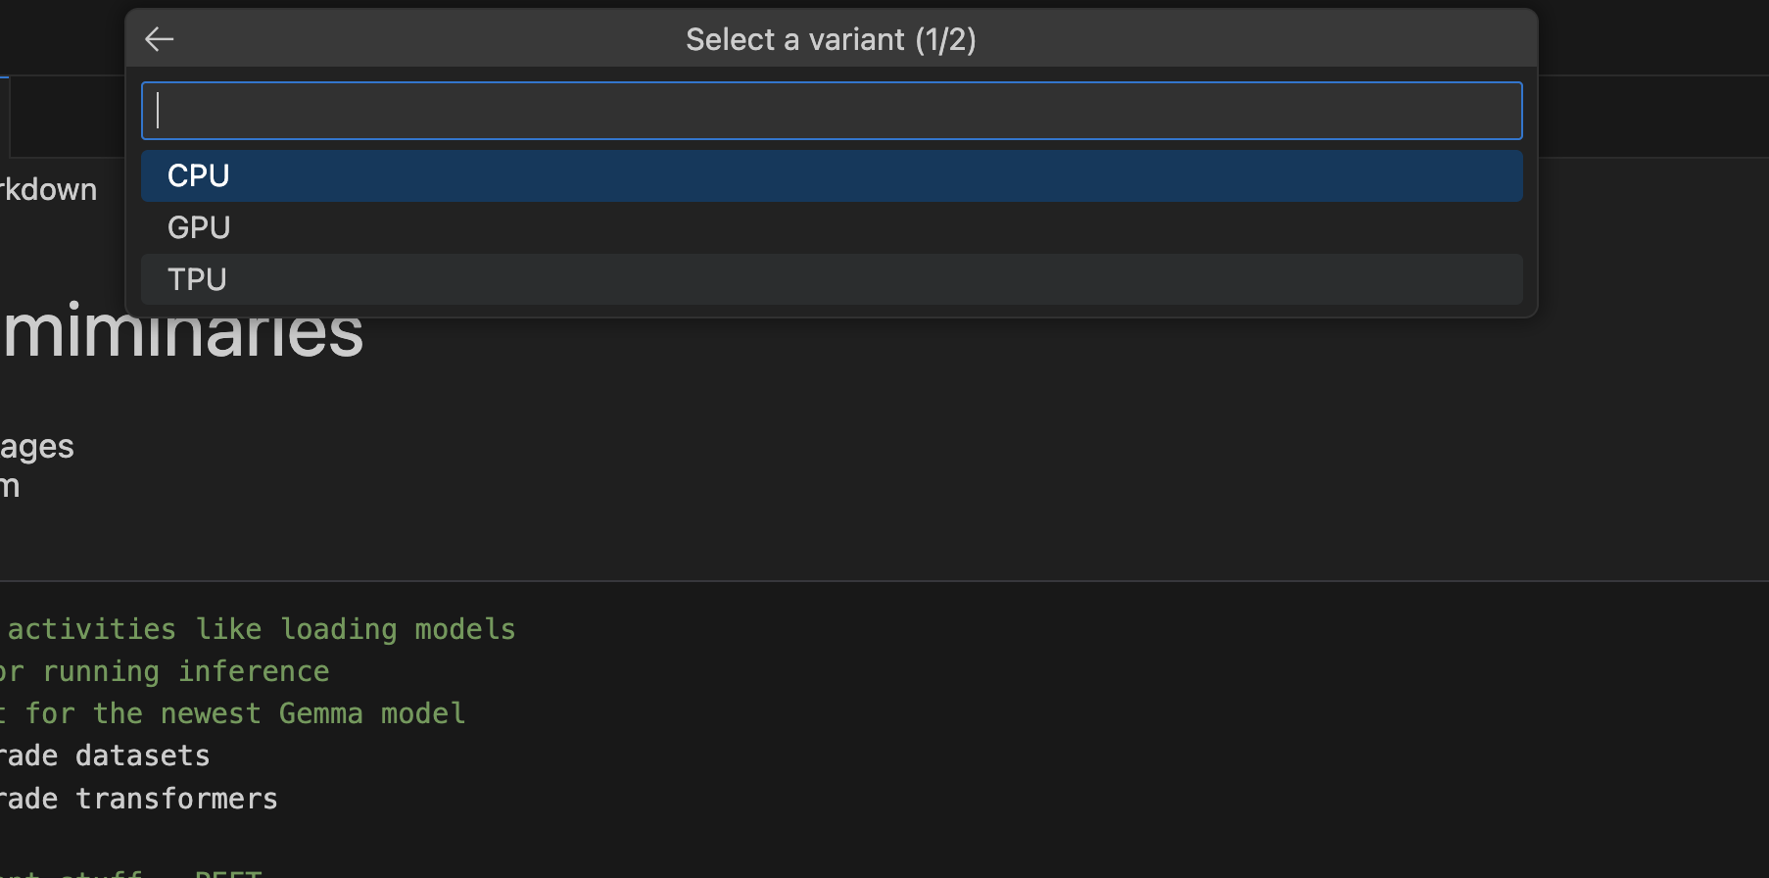Click the 'Select a variant (1/2)' title
Viewport: 1769px width, 878px height.
point(831,40)
